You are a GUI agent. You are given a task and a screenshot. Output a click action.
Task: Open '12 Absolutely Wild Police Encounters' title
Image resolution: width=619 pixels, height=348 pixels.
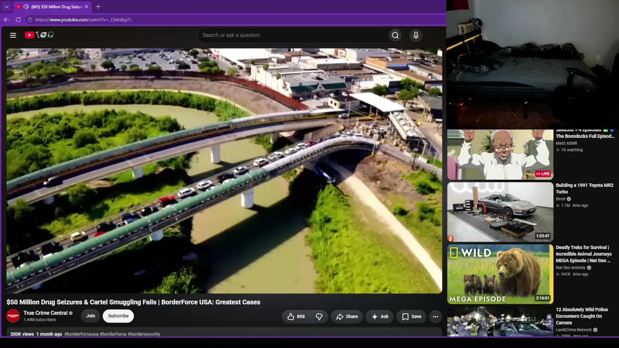point(582,316)
